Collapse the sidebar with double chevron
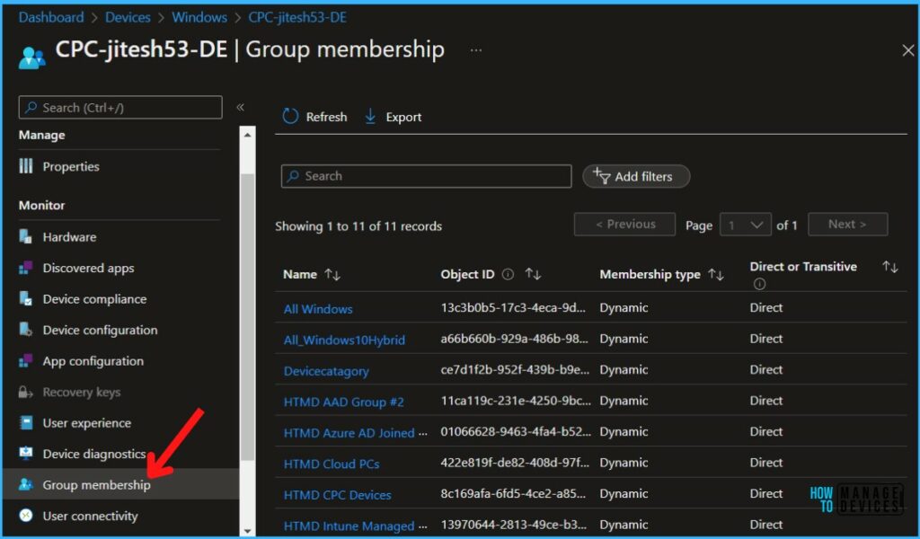 [x=240, y=107]
